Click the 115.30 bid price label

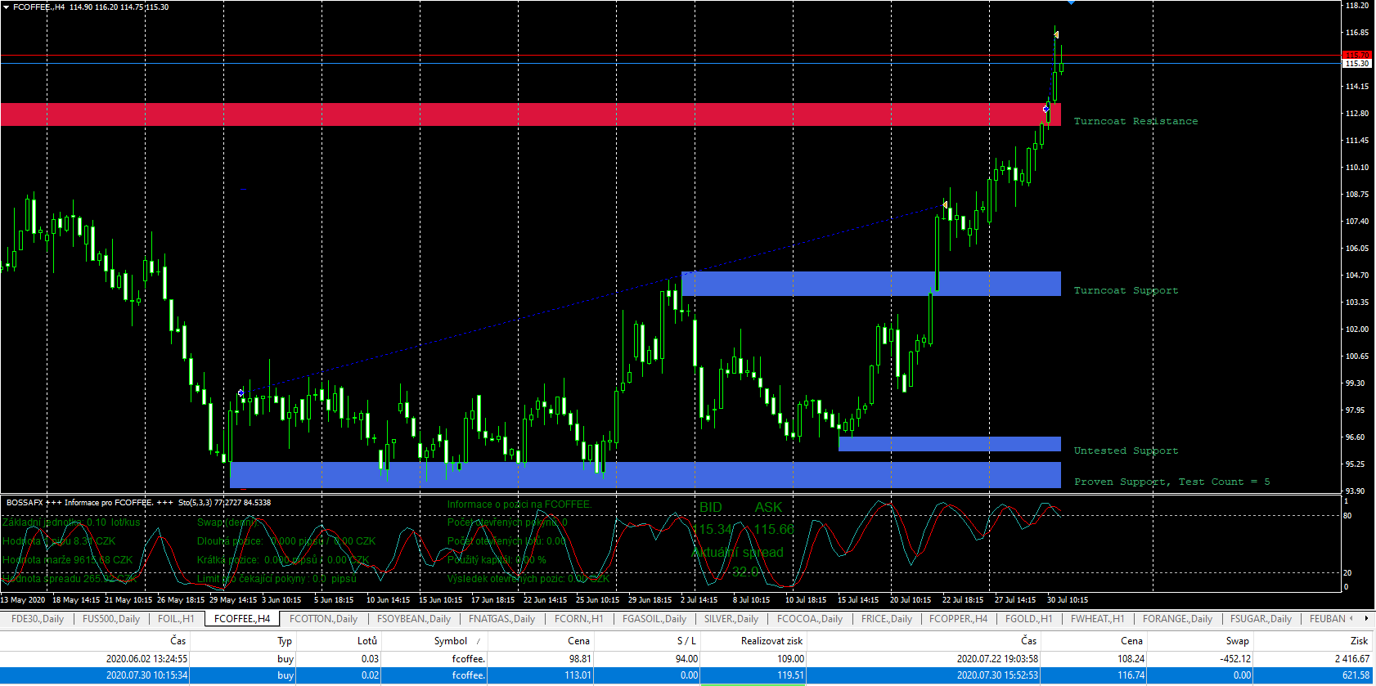click(1356, 64)
